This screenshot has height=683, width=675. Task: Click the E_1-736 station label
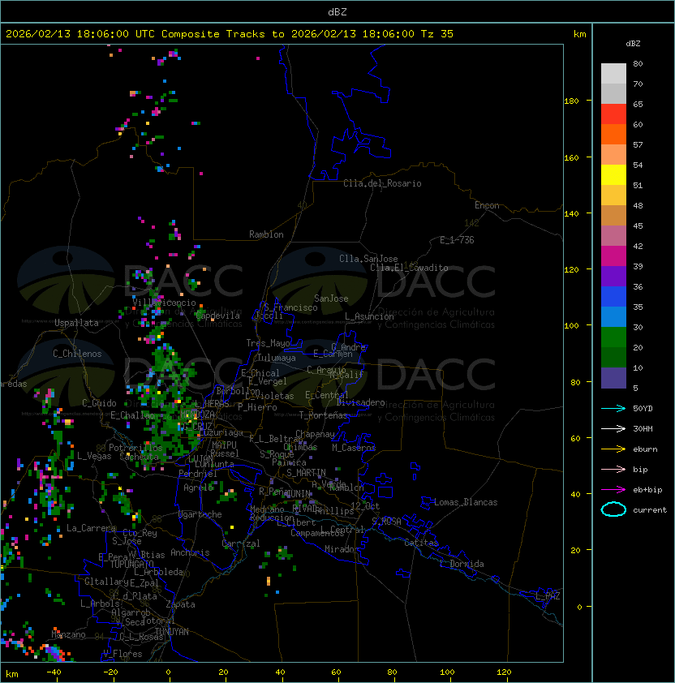click(457, 240)
